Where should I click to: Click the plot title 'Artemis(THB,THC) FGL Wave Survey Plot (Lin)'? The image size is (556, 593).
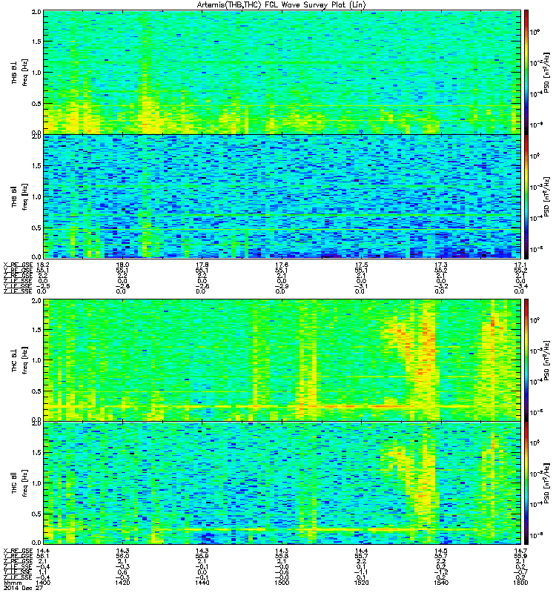pos(282,5)
